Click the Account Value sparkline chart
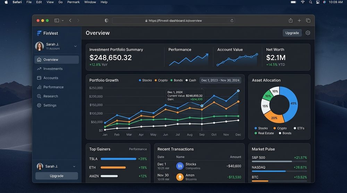This screenshot has width=347, height=193. [237, 59]
